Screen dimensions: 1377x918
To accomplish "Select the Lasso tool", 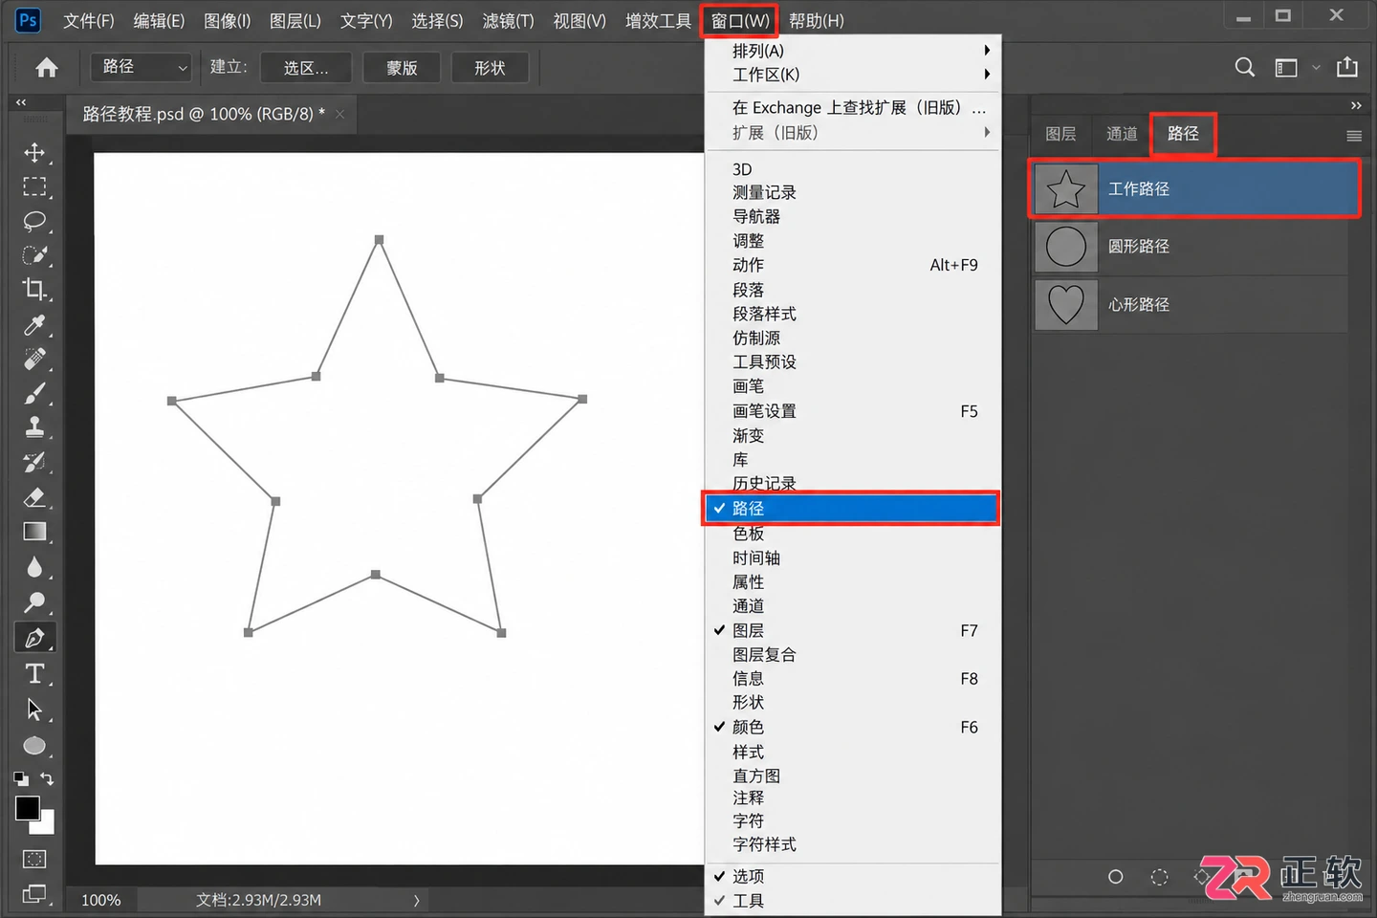I will 34,221.
